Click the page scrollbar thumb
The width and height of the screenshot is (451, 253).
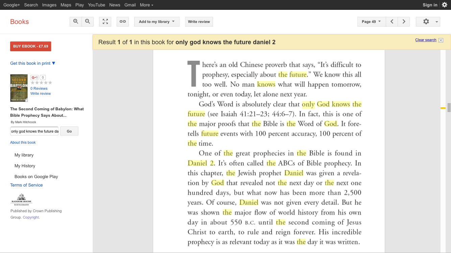[x=449, y=108]
